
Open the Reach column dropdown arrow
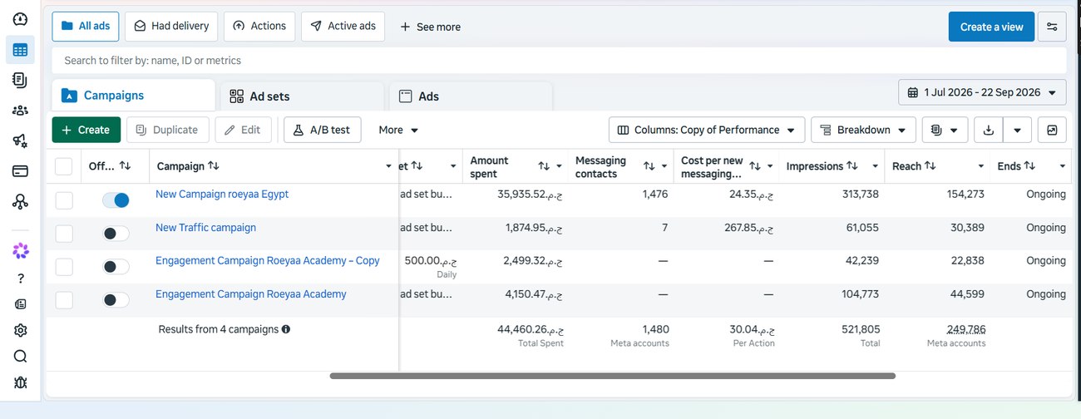pyautogui.click(x=981, y=166)
